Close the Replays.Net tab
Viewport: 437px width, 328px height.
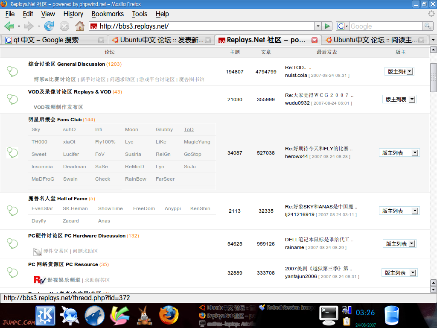(x=315, y=40)
